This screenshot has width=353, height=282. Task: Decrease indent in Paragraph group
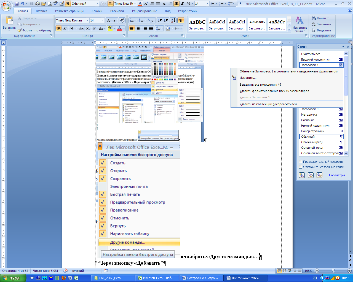(x=160, y=20)
